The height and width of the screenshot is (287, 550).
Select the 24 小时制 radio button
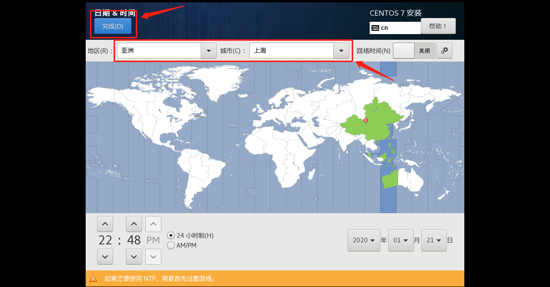(x=171, y=235)
